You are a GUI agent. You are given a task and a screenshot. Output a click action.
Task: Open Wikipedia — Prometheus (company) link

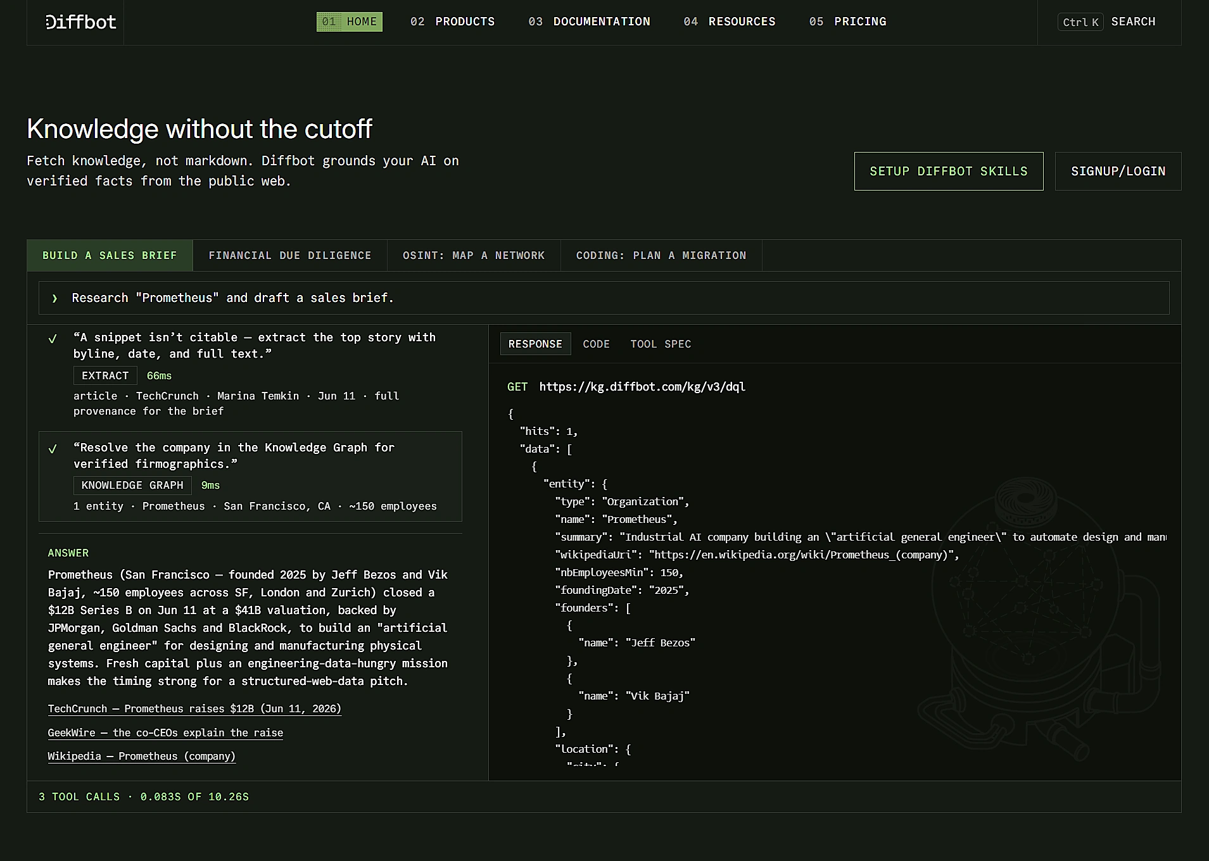click(141, 757)
